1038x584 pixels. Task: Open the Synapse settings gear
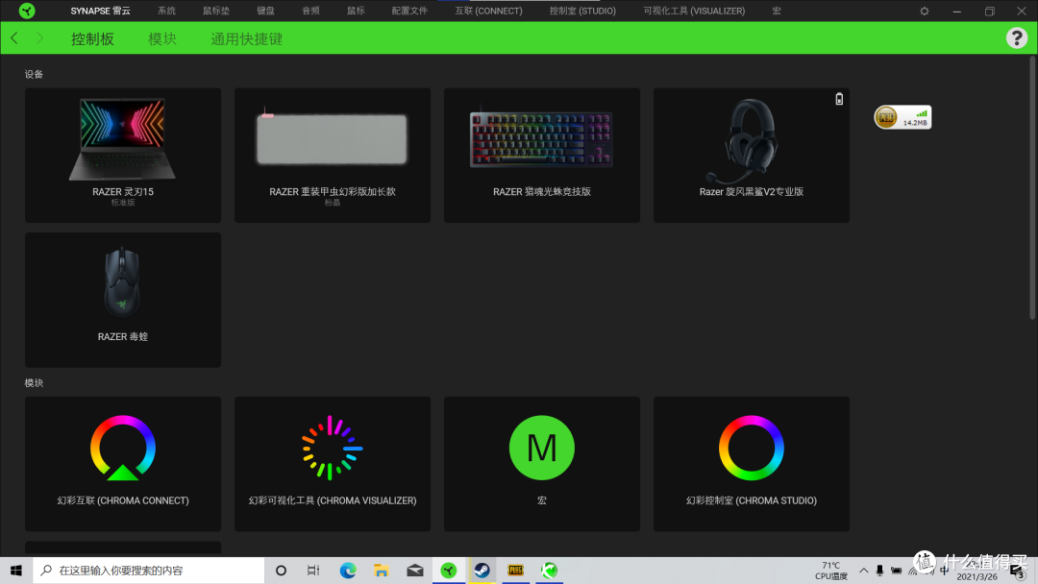tap(925, 12)
